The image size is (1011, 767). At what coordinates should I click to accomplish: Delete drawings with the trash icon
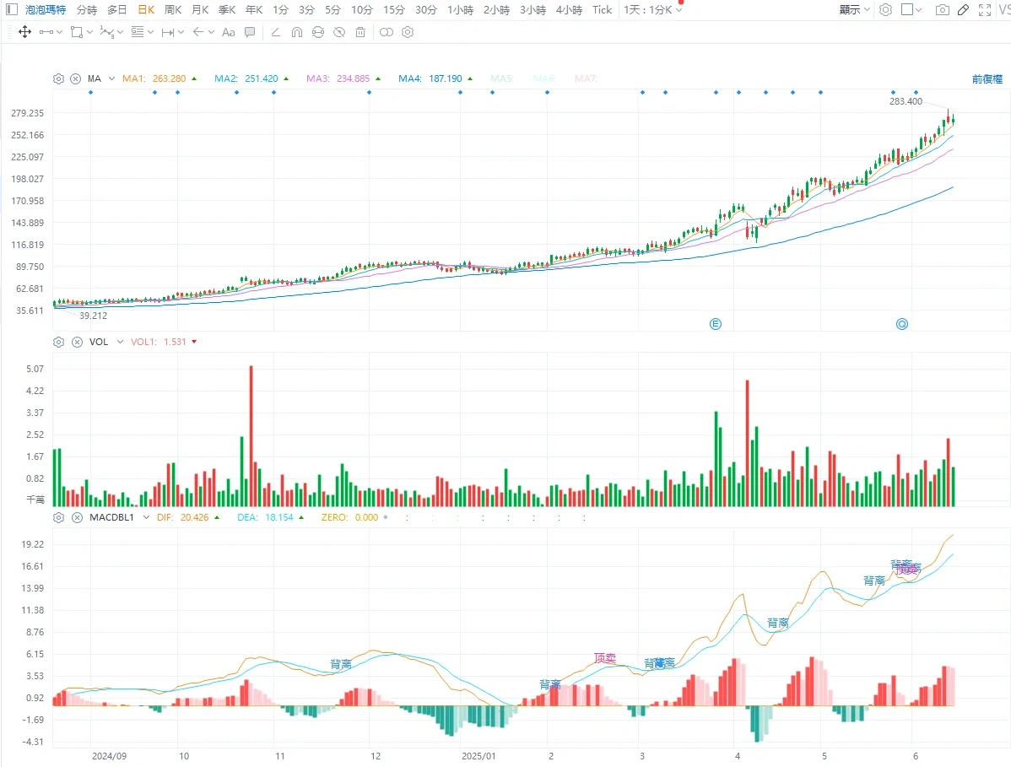coord(360,32)
